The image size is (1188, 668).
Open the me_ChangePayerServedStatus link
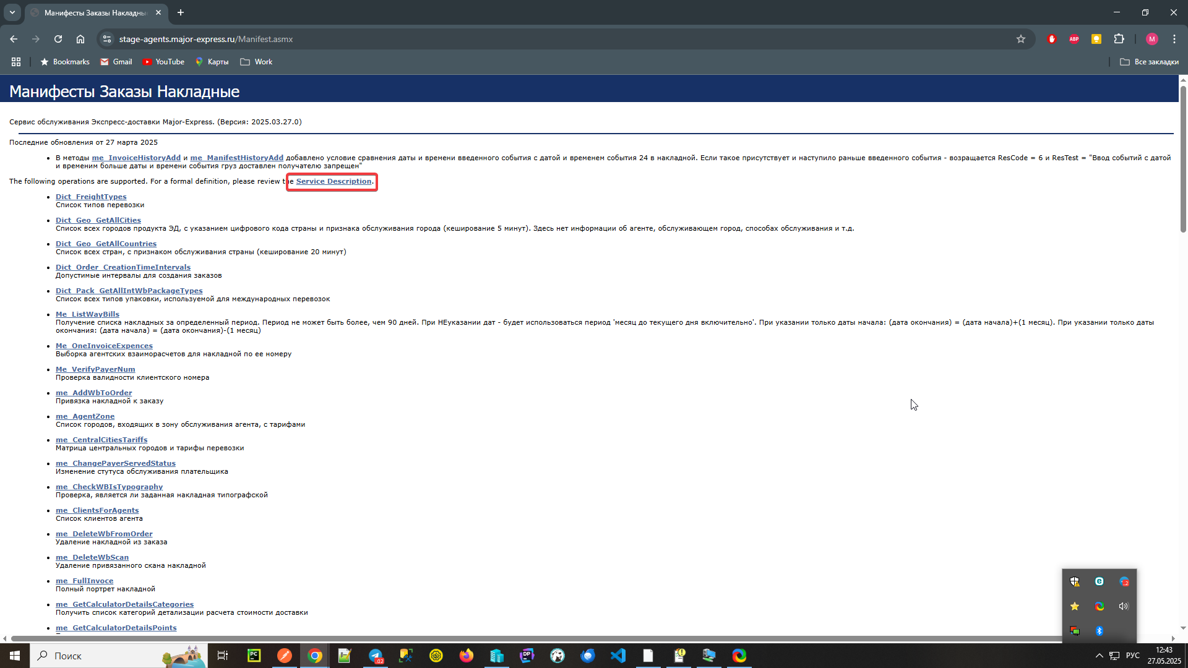116,463
